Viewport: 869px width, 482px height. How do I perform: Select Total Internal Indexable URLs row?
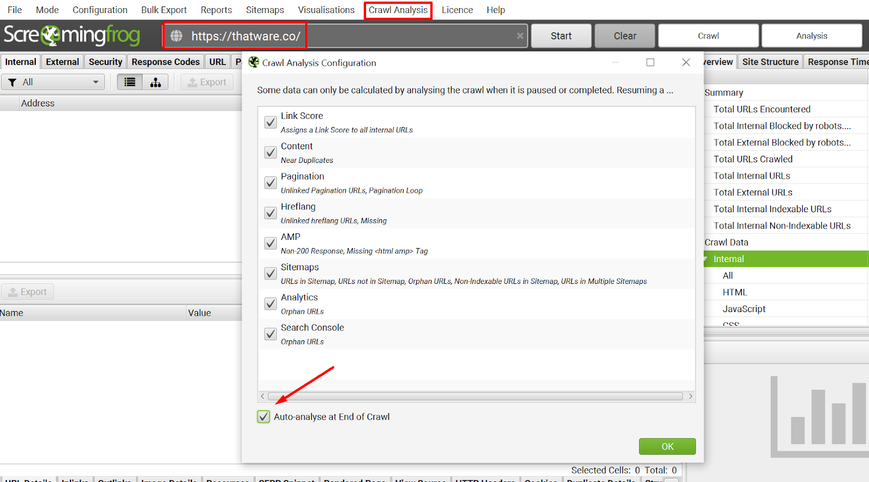coord(786,209)
